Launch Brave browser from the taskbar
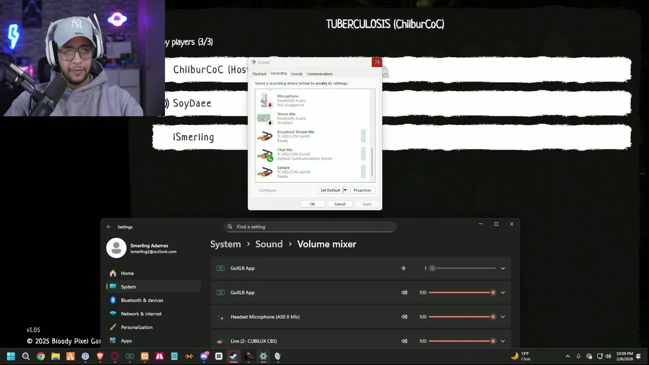649x365 pixels. 100,356
